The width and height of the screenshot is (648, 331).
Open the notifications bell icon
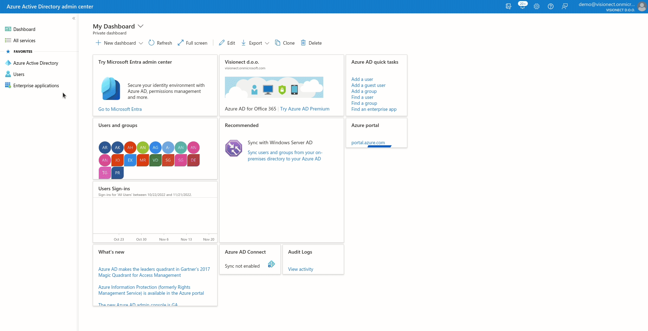pyautogui.click(x=522, y=6)
